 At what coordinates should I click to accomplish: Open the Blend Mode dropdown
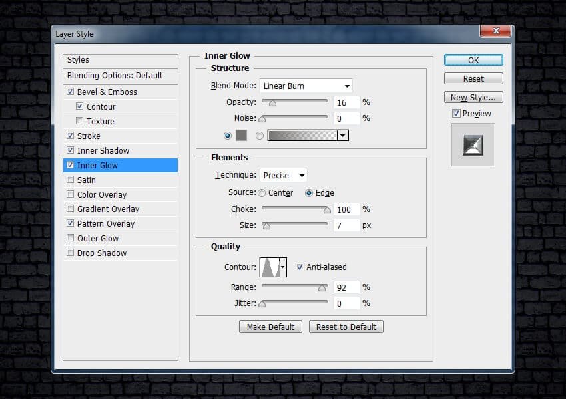pyautogui.click(x=306, y=86)
